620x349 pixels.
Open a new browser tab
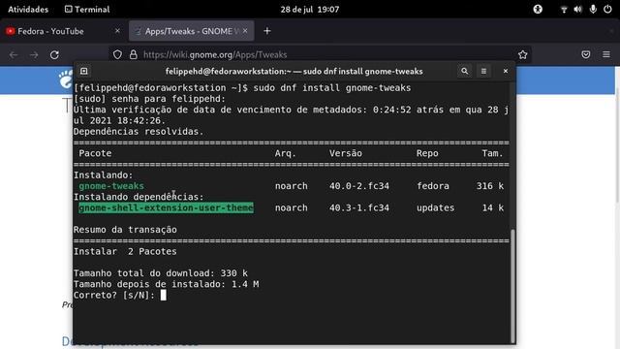(x=267, y=31)
